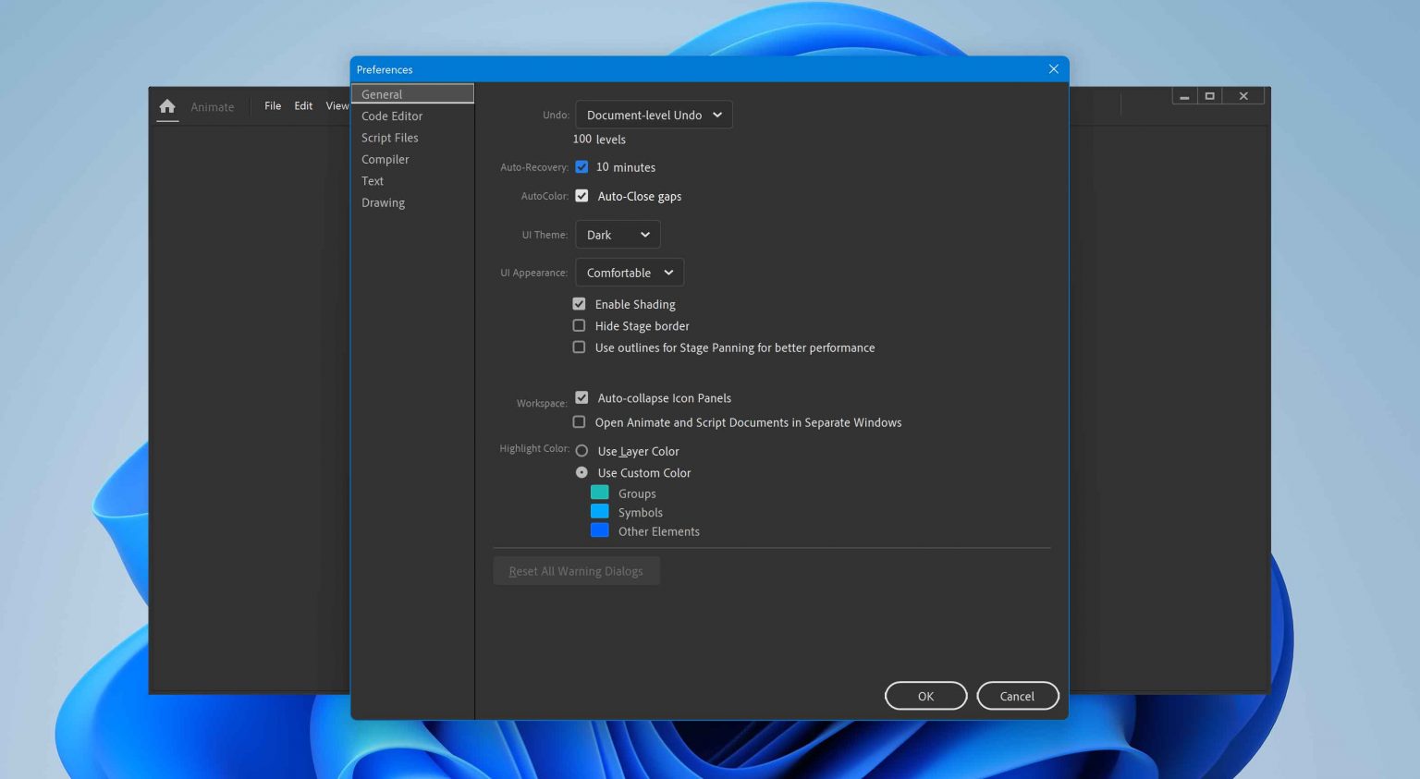
Task: Change the Groups highlight color swatch
Action: point(600,492)
